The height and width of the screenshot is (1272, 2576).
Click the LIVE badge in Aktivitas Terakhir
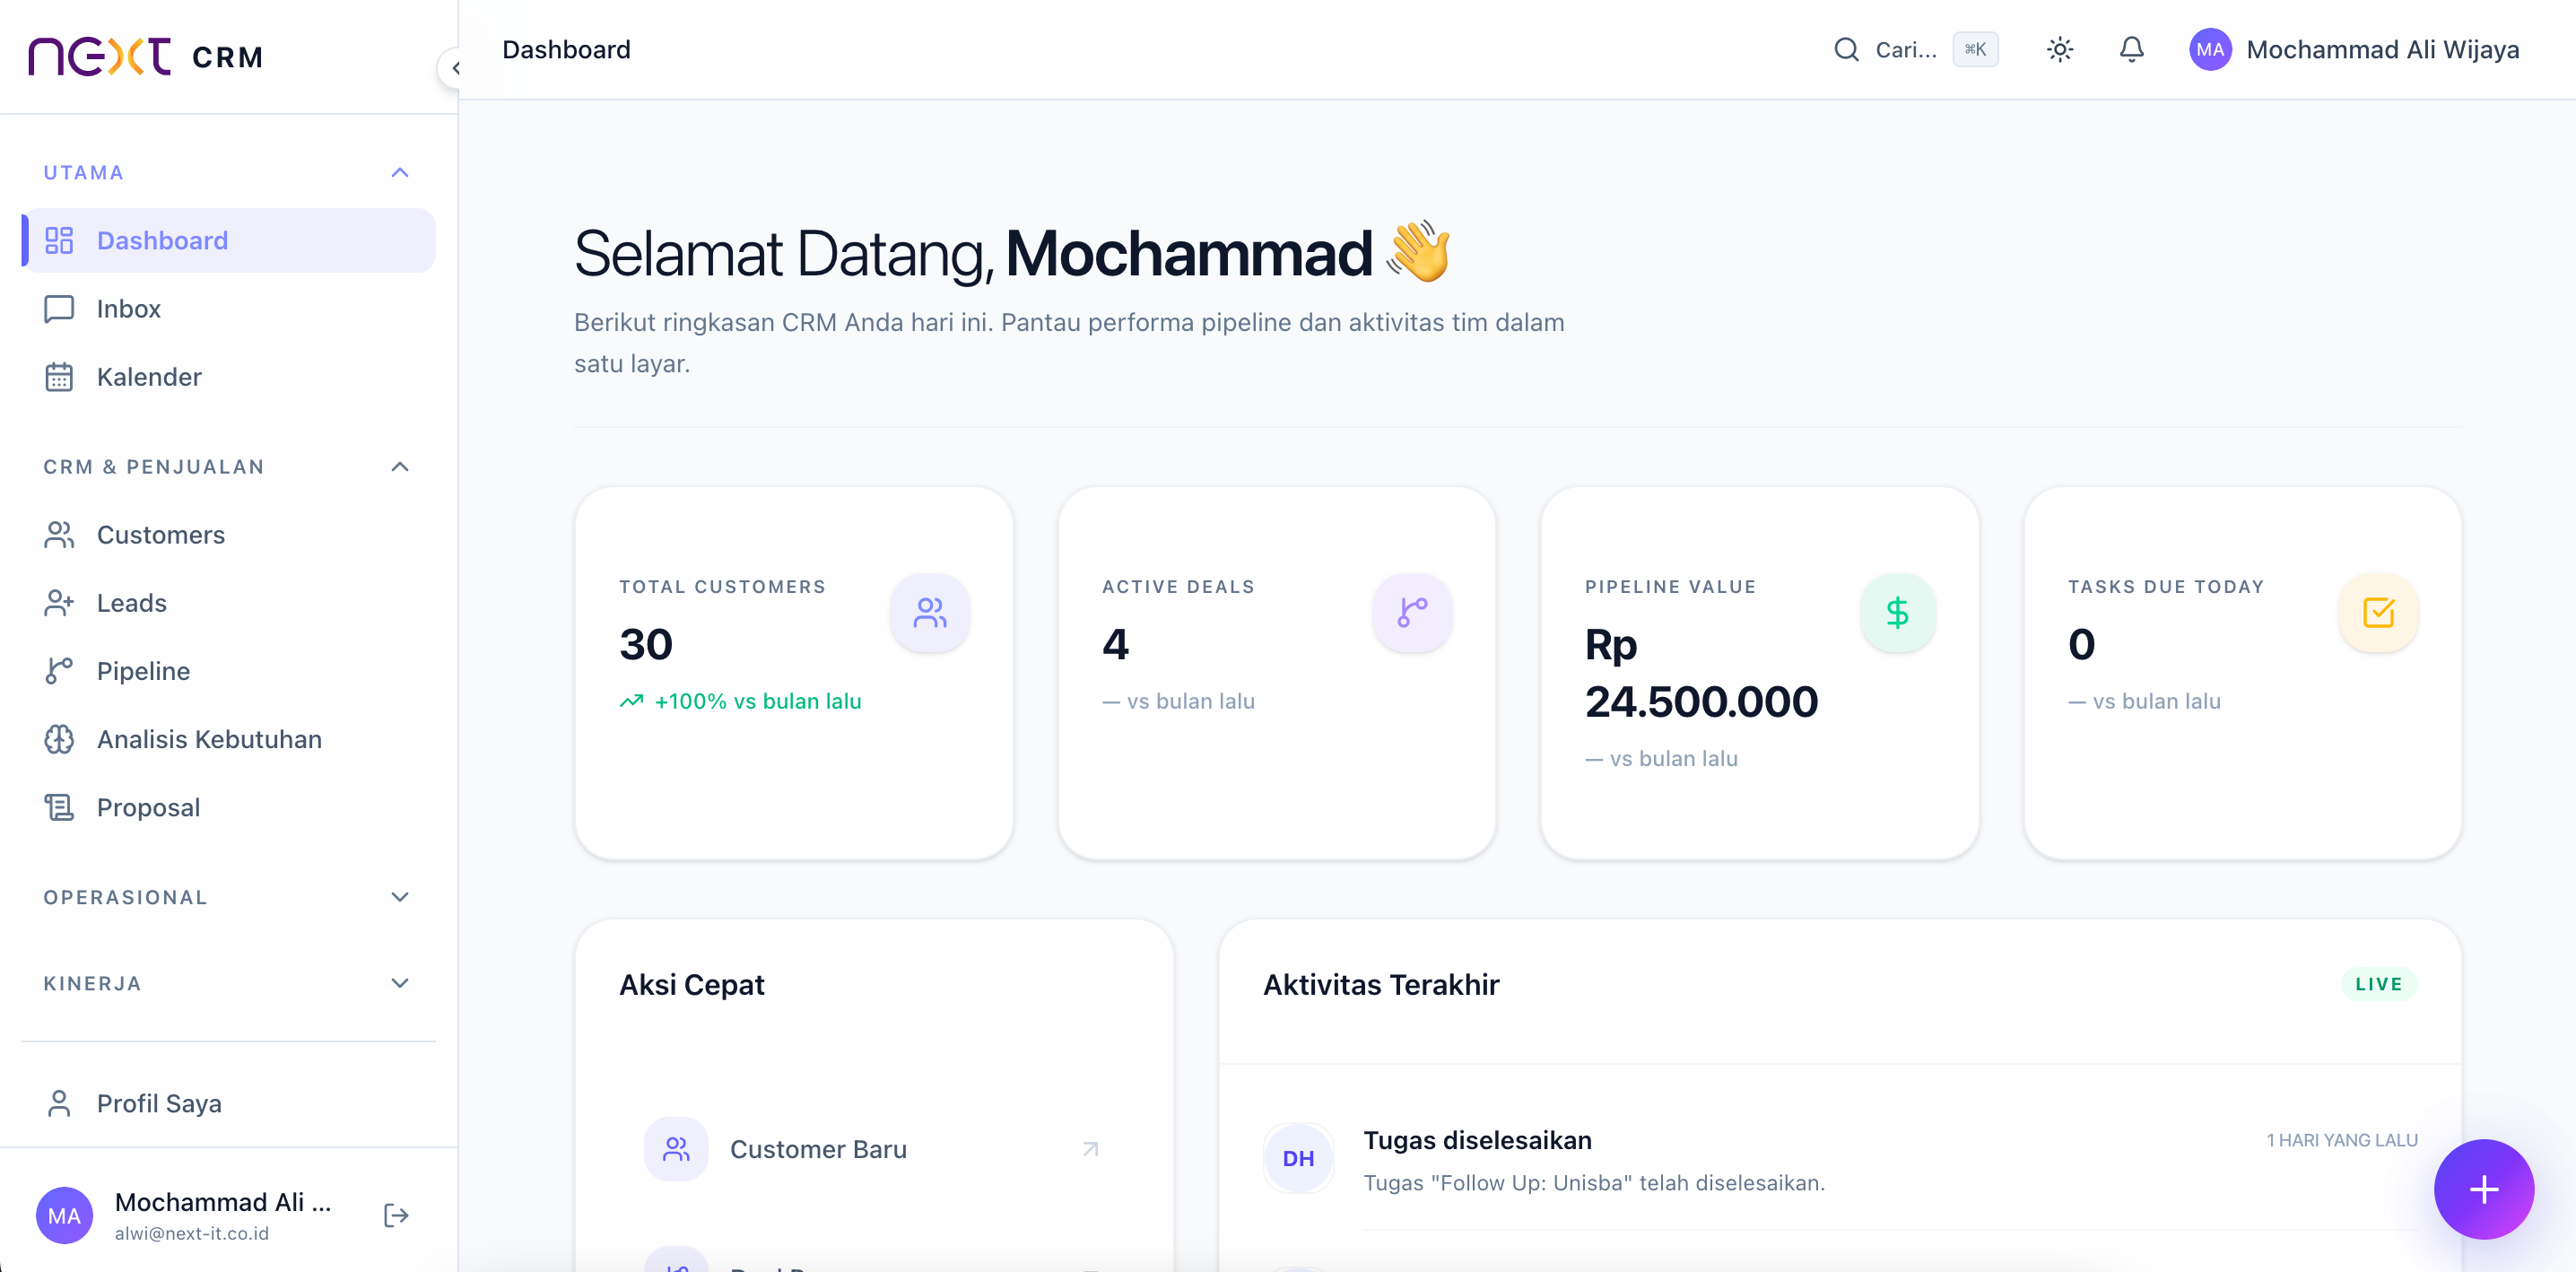tap(2378, 983)
